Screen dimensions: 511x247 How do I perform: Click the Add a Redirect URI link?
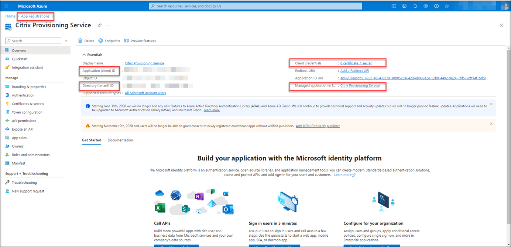coord(354,71)
